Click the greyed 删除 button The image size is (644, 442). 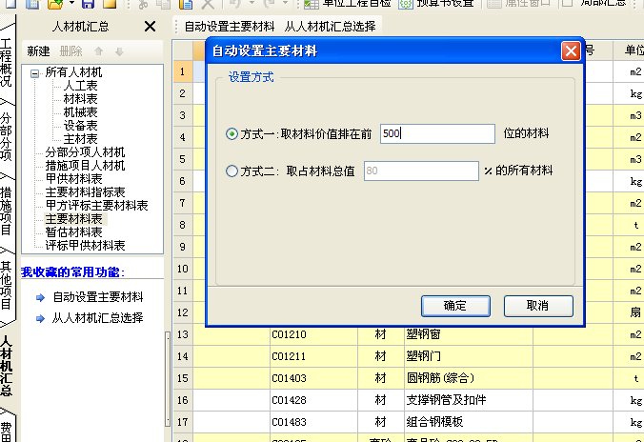(x=71, y=51)
